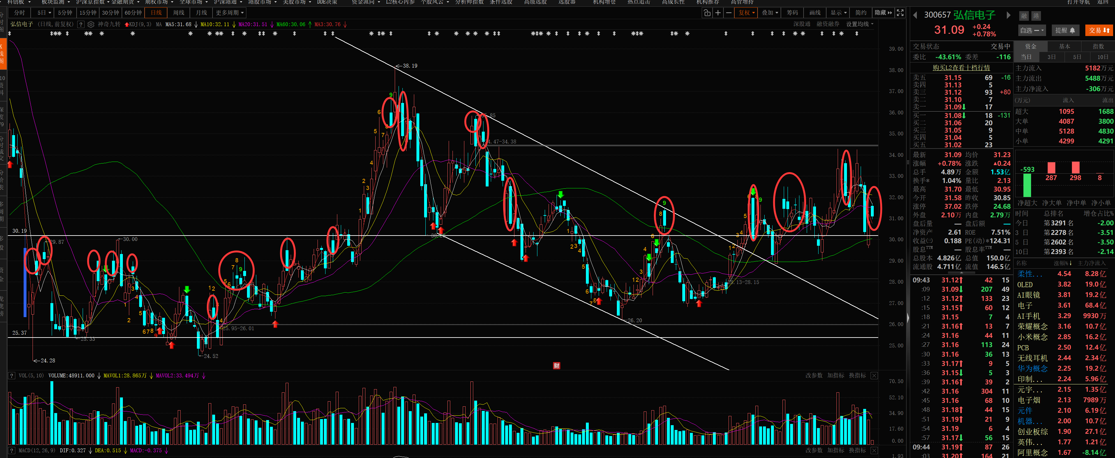The image size is (1115, 458).
Task: Click the question mark help icon
Action: click(80, 25)
